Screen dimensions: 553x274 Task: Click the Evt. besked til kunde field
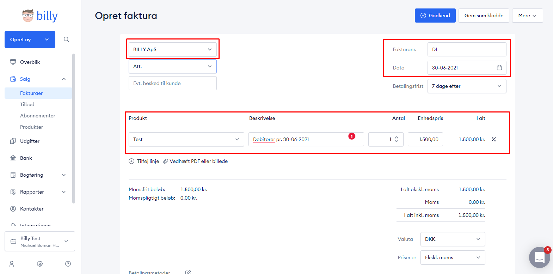coord(173,83)
